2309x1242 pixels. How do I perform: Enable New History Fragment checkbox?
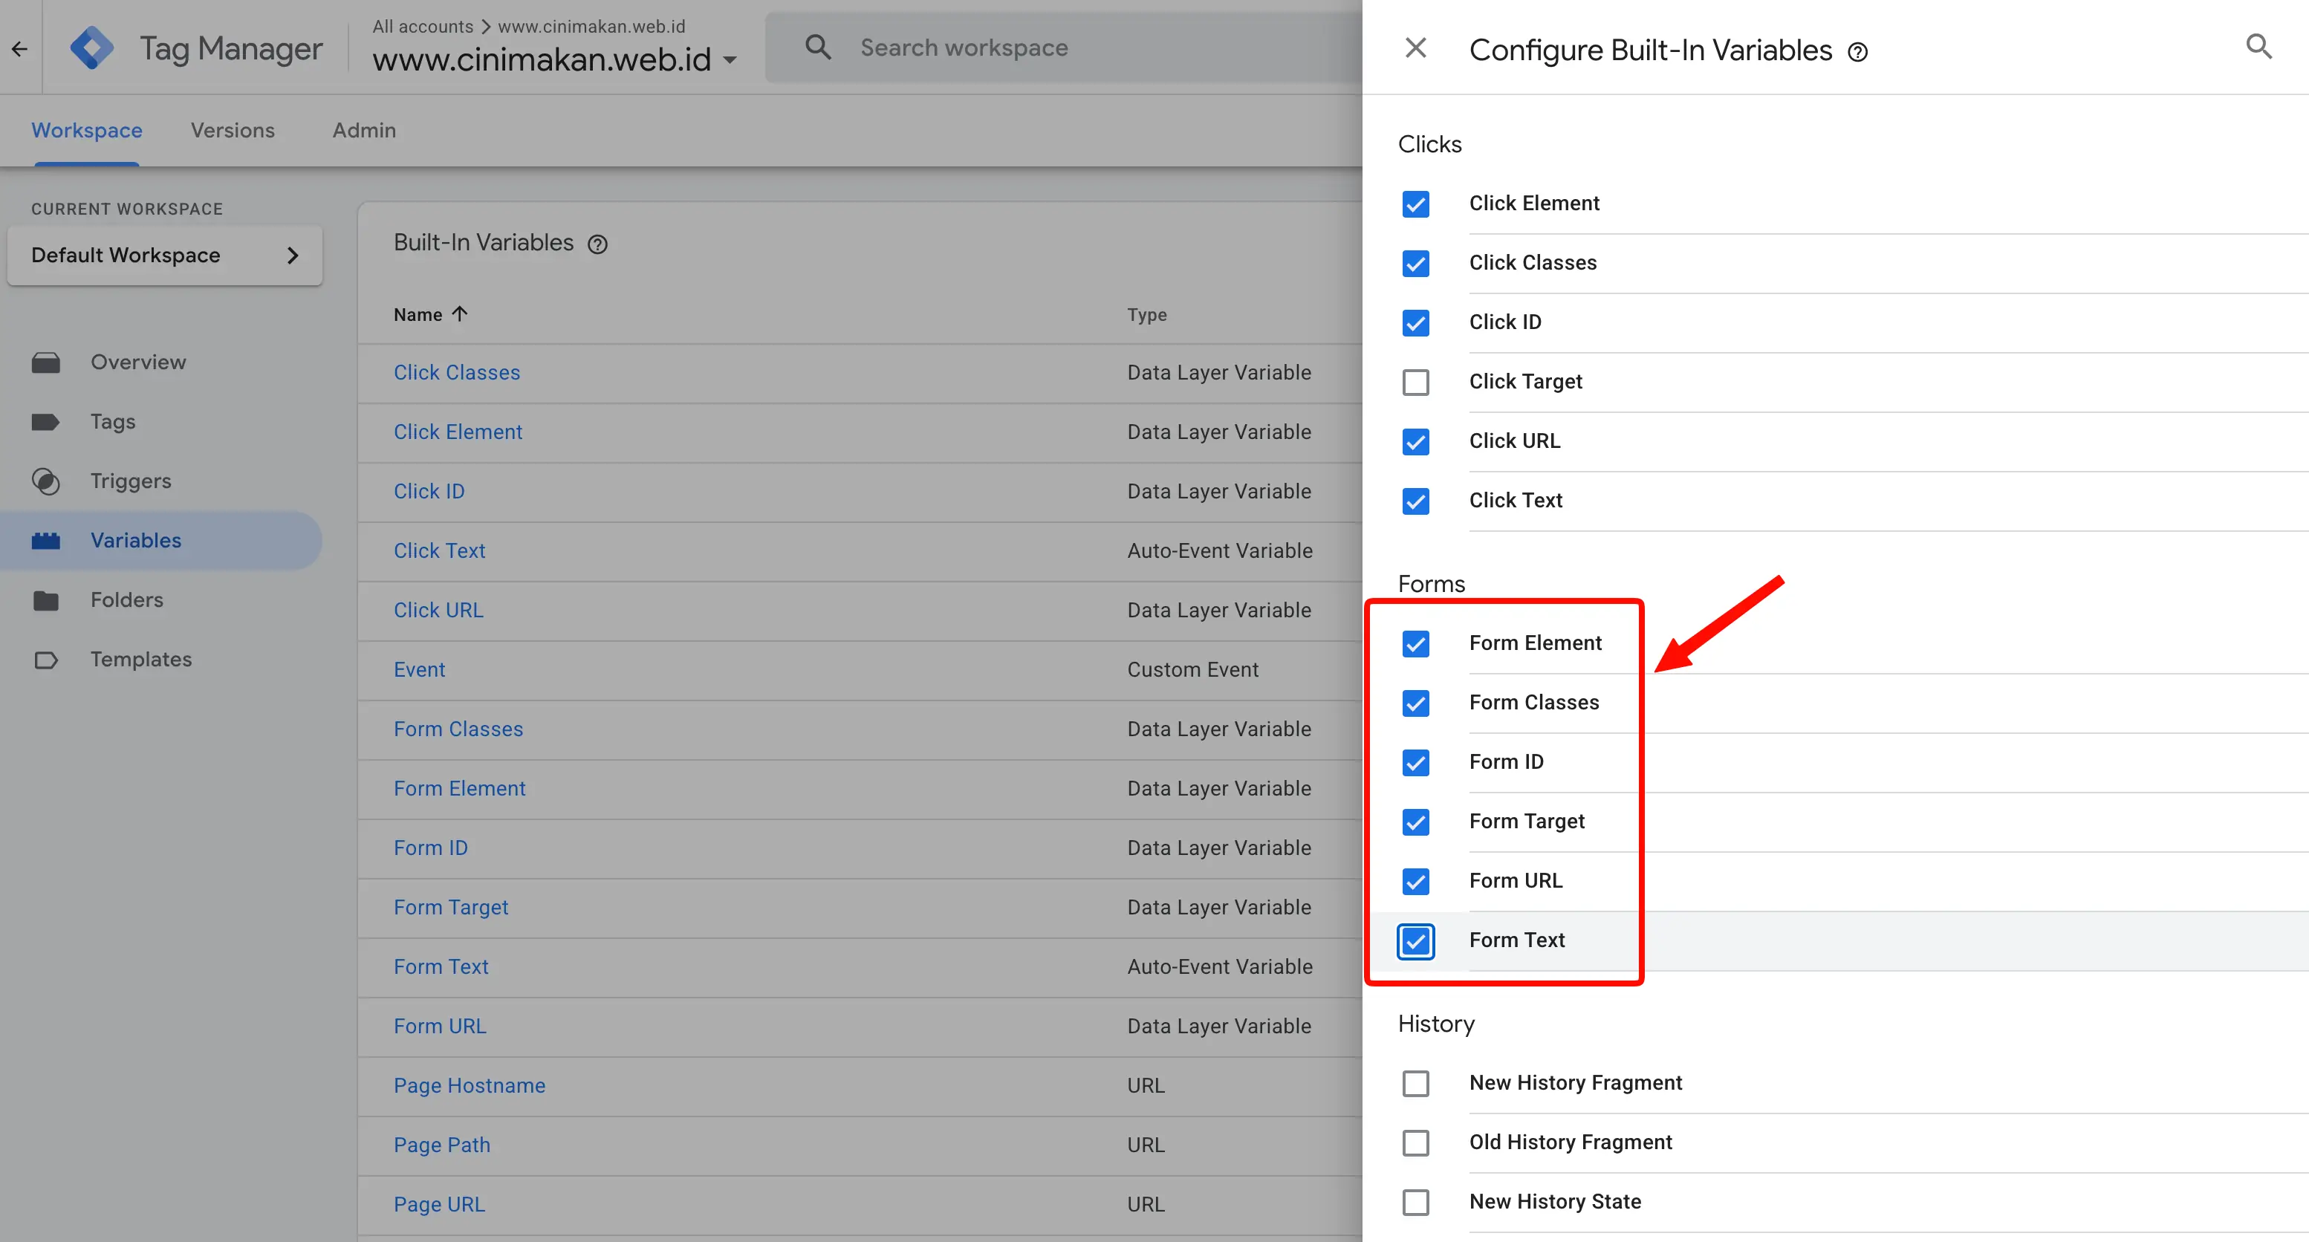1415,1083
